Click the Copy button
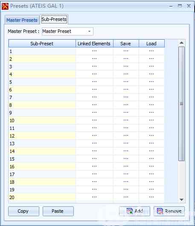Screen dimensions: 195x226 pyautogui.click(x=23, y=211)
